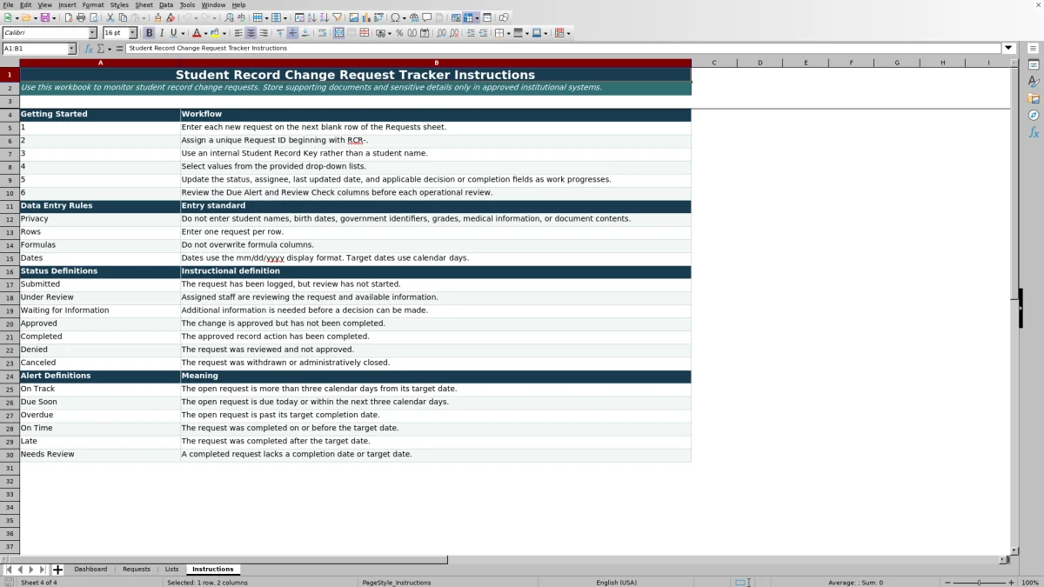
Task: Toggle Wrap Text button
Action: tap(322, 33)
